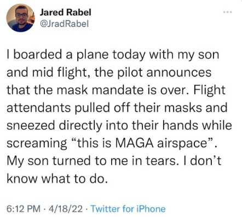Click the word screaming in the tweet
Image resolution: width=242 pixels, height=217 pixels.
(37, 144)
